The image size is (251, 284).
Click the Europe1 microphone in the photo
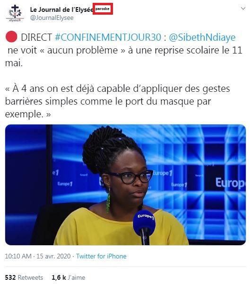pos(145,224)
